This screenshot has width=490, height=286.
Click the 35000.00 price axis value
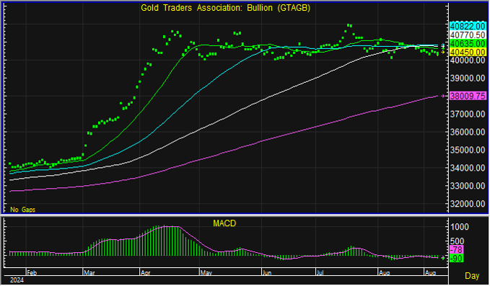tap(468, 150)
